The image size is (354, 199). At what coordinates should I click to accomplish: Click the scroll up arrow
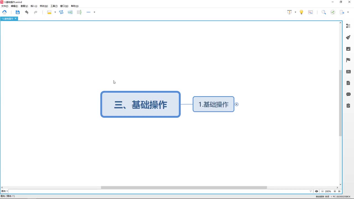tap(341, 23)
